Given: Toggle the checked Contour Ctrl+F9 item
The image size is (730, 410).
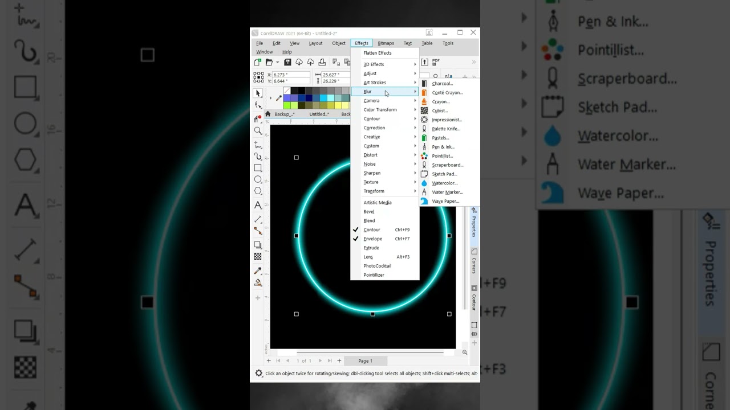Looking at the screenshot, I should [385, 229].
